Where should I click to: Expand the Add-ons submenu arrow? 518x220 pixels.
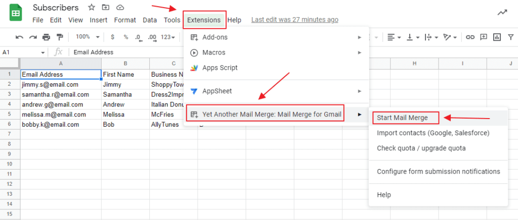pyautogui.click(x=360, y=37)
